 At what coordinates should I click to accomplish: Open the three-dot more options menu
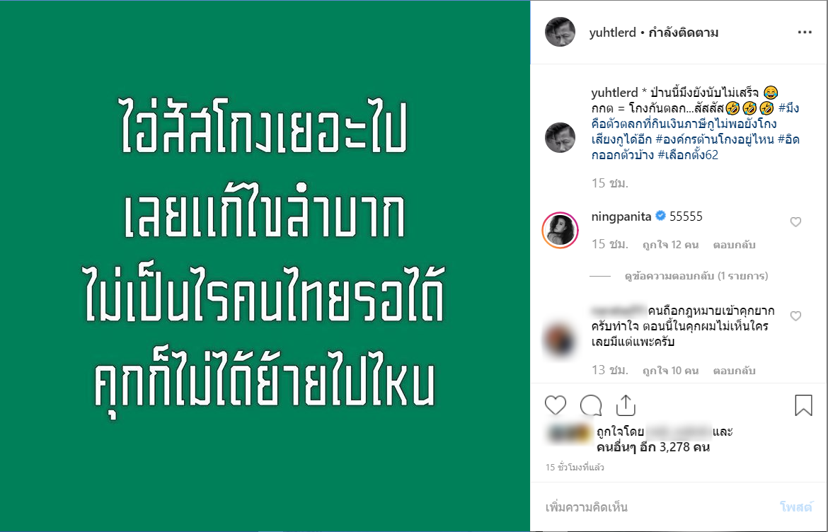click(805, 33)
